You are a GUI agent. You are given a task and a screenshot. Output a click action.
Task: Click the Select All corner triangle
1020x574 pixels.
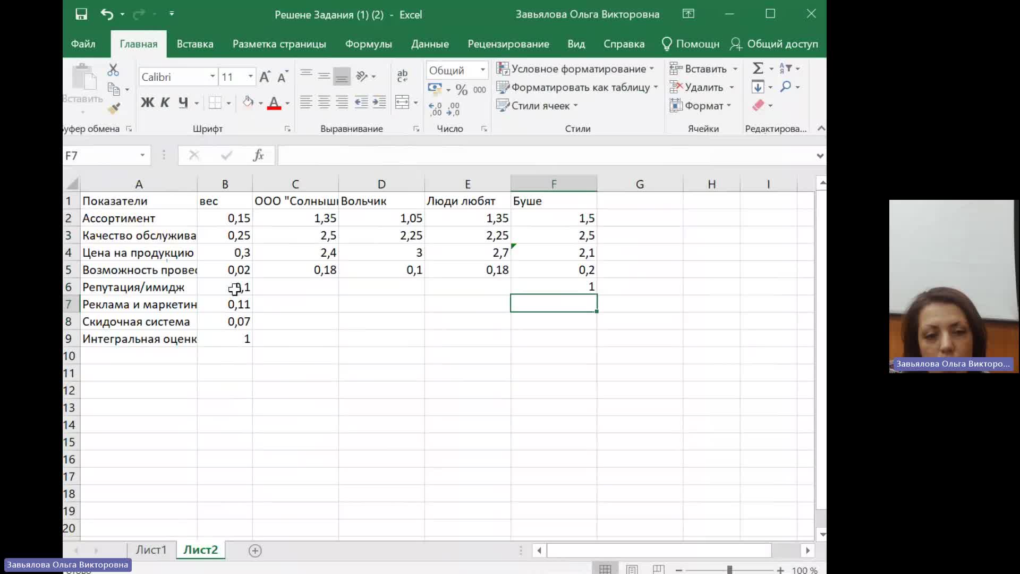click(x=72, y=184)
